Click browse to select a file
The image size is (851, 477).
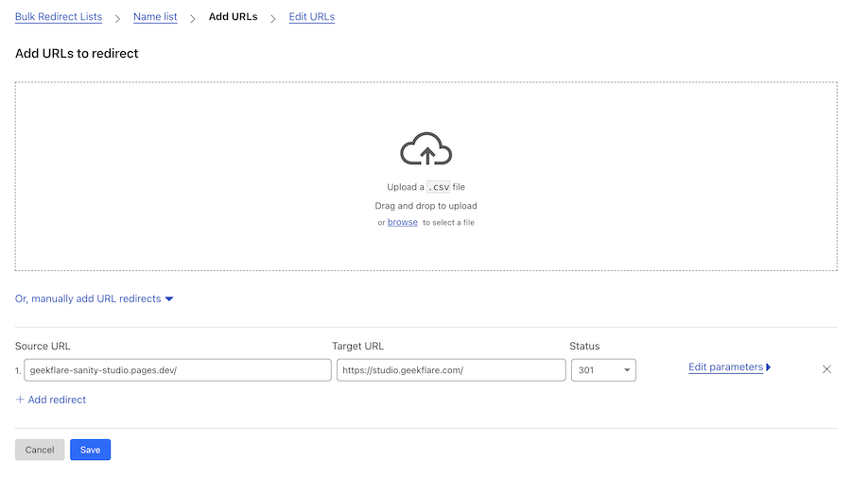(403, 222)
